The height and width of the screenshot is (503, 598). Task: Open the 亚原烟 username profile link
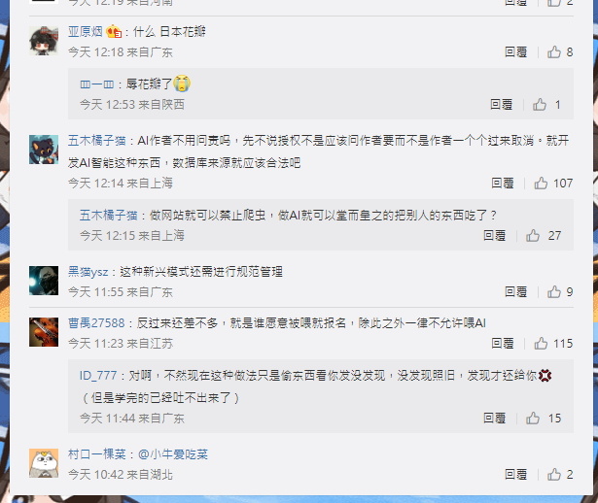(x=86, y=31)
